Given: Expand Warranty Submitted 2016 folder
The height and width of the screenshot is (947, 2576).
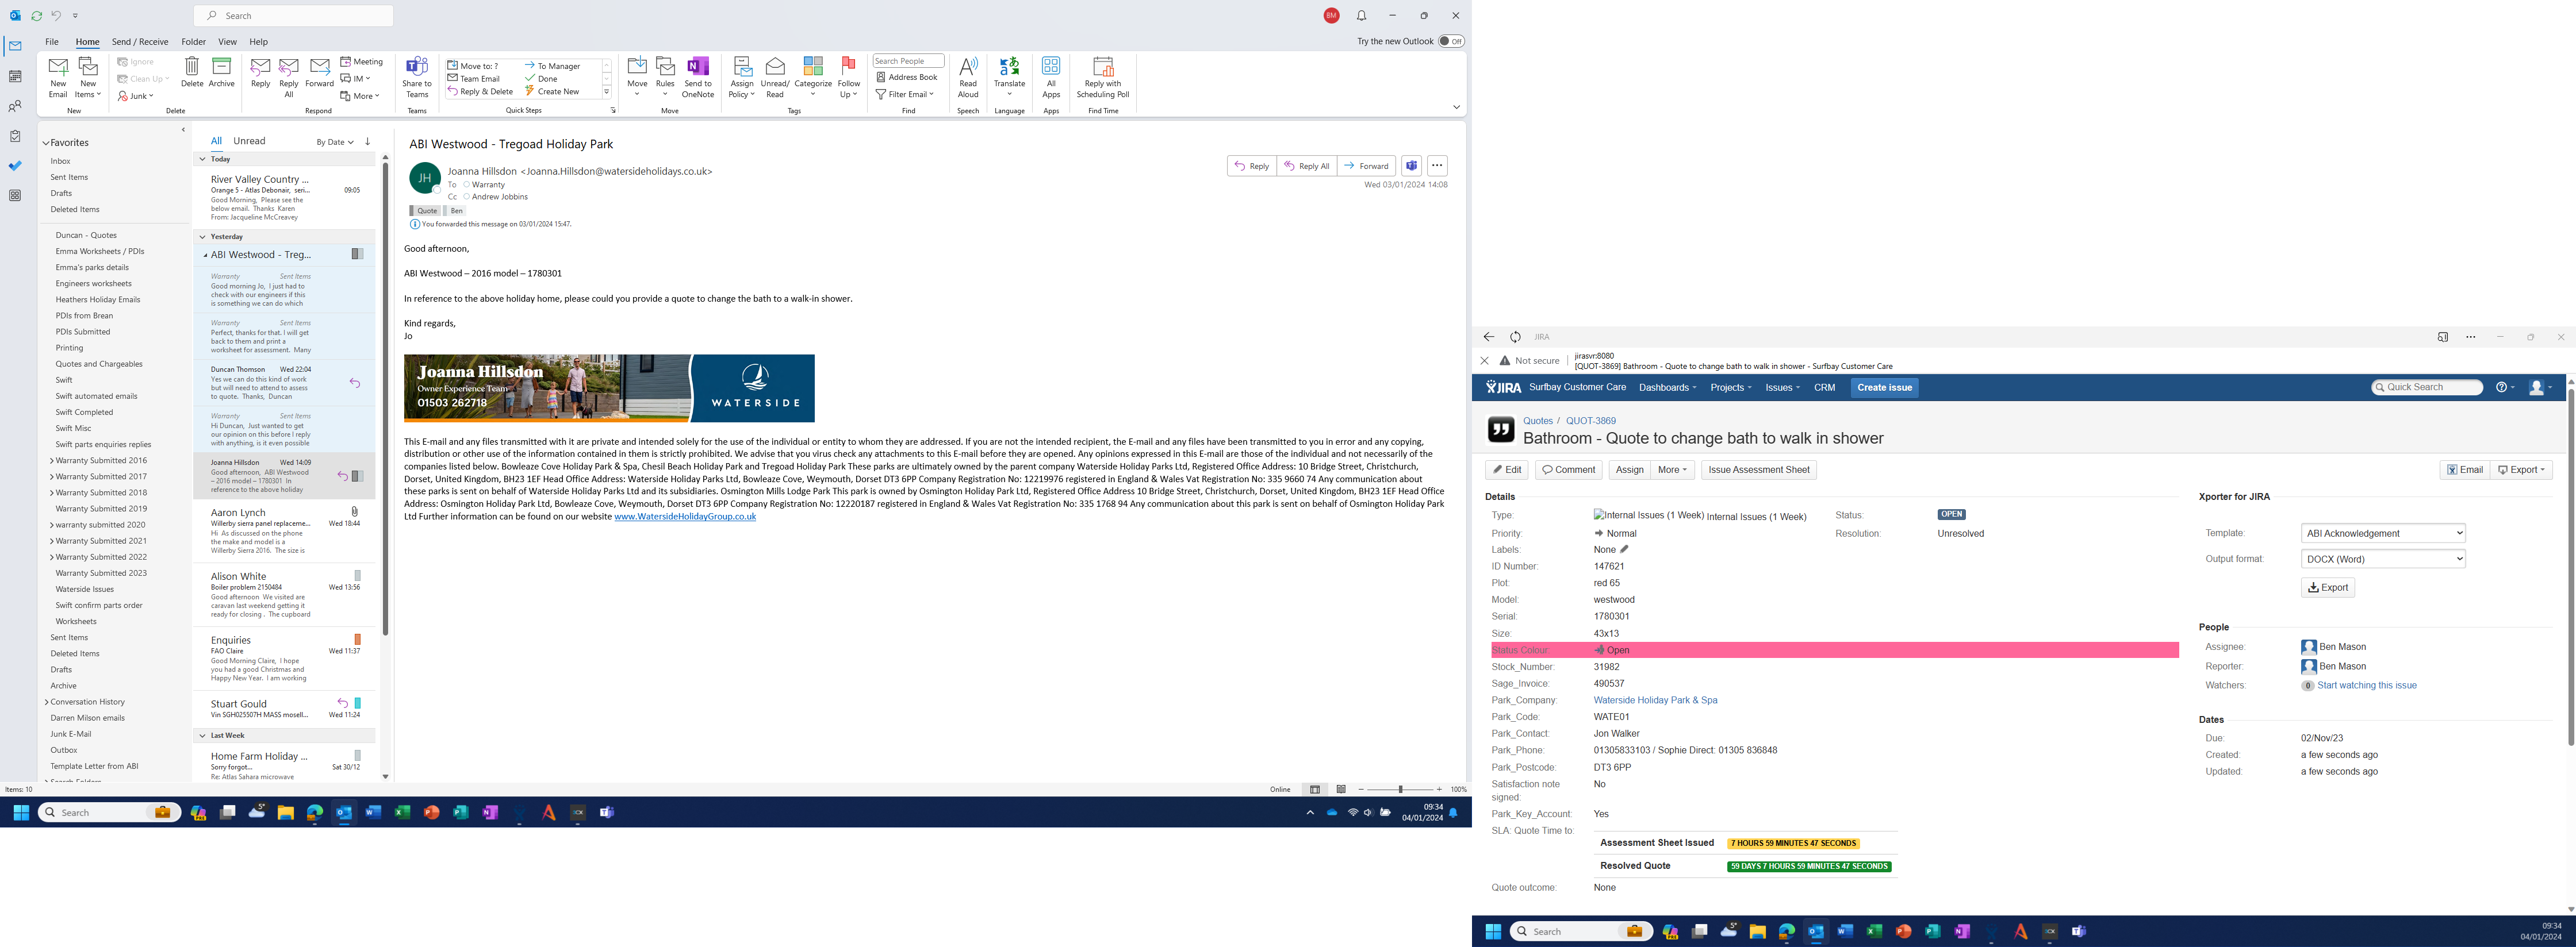Looking at the screenshot, I should (x=51, y=460).
